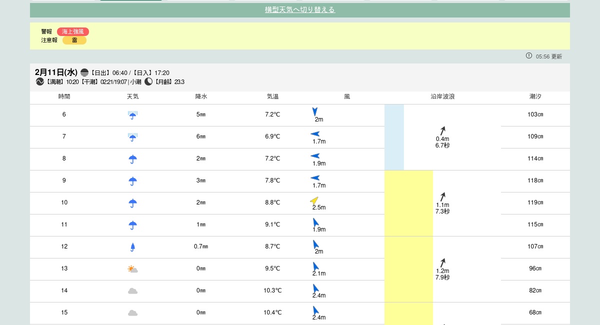Click the yellow wind arrow at 10時

pos(314,200)
